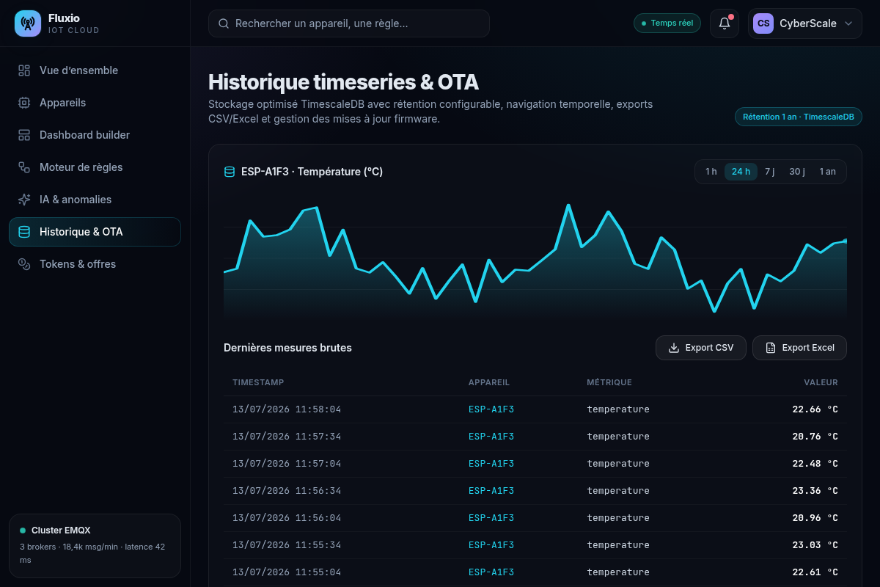Click the MÉTRIQUE column header
This screenshot has height=587, width=880.
(609, 382)
